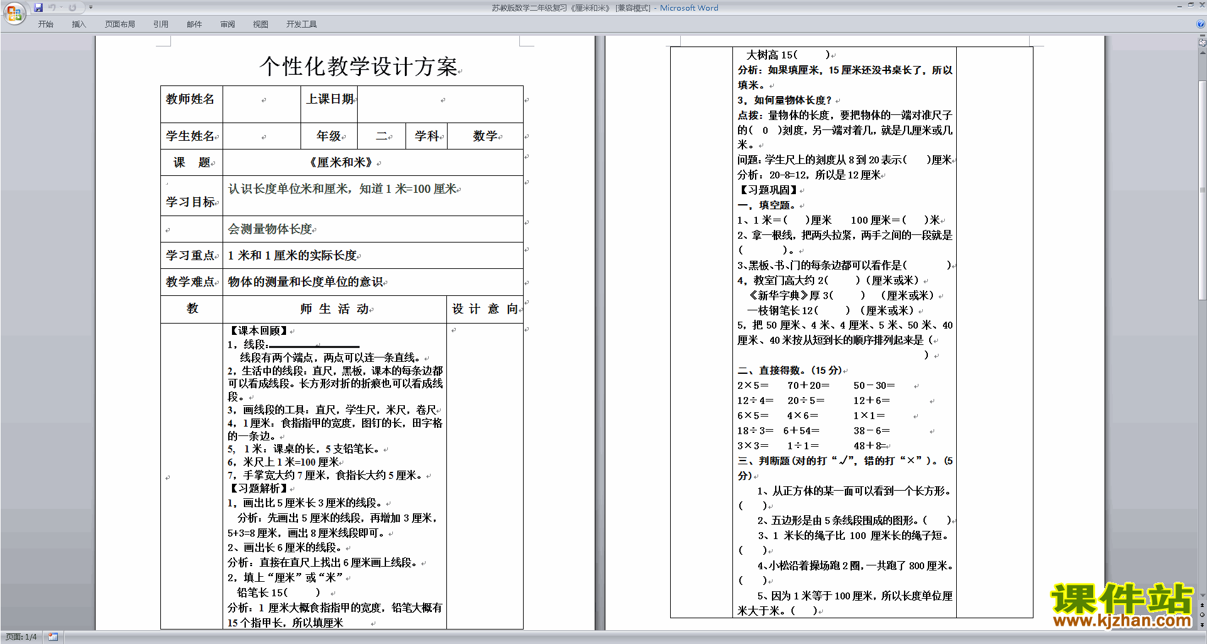Image resolution: width=1207 pixels, height=644 pixels.
Task: Click the 【习题巩固】 heading on page two
Action: pos(768,190)
